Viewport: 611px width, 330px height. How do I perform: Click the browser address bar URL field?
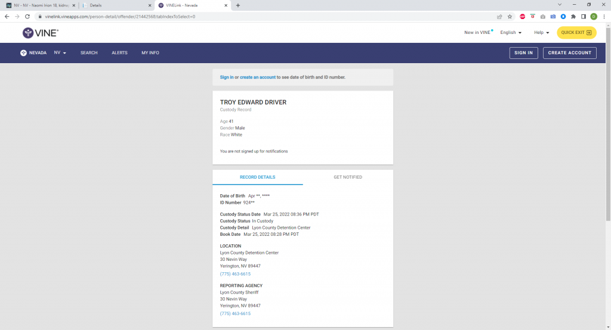(239, 17)
